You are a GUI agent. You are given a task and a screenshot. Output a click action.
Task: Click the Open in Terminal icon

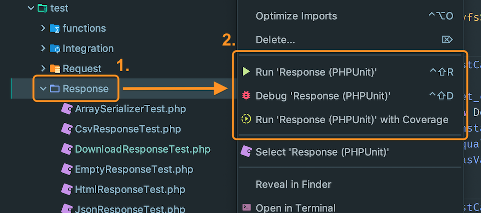point(246,207)
